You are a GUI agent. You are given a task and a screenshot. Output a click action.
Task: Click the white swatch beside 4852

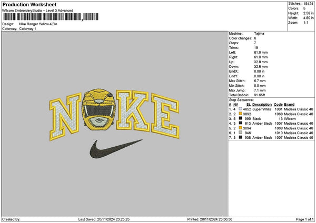coord(241,109)
